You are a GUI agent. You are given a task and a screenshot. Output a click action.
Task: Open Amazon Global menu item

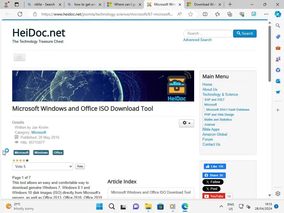(215, 135)
